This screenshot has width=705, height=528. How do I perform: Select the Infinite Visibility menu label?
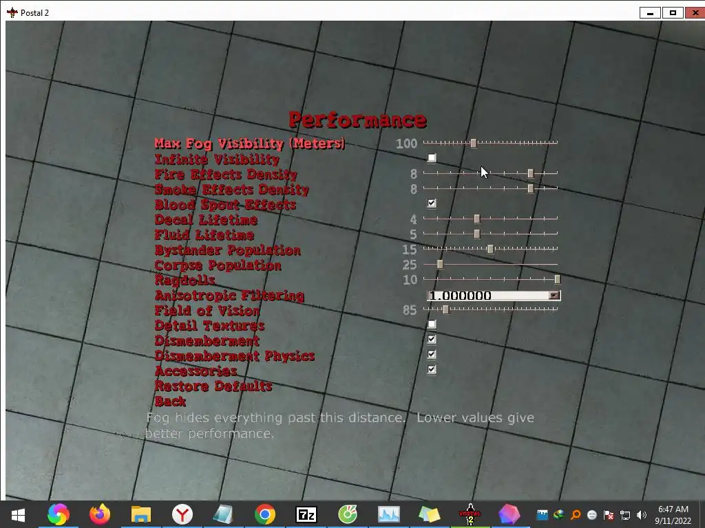coord(217,159)
